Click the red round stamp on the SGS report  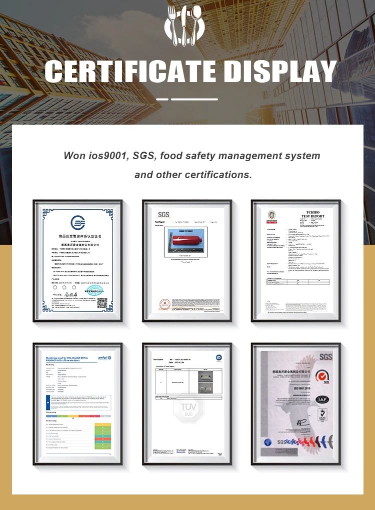tap(164, 305)
